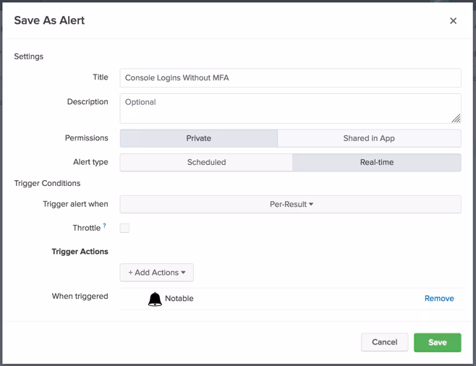
Task: Grab the Description box resize handle
Action: 456,119
